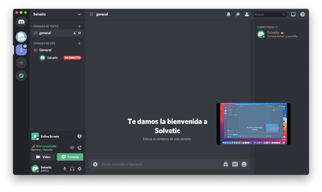The height and width of the screenshot is (192, 322).
Task: Show pinned messages with the pin icon
Action: coord(238,14)
